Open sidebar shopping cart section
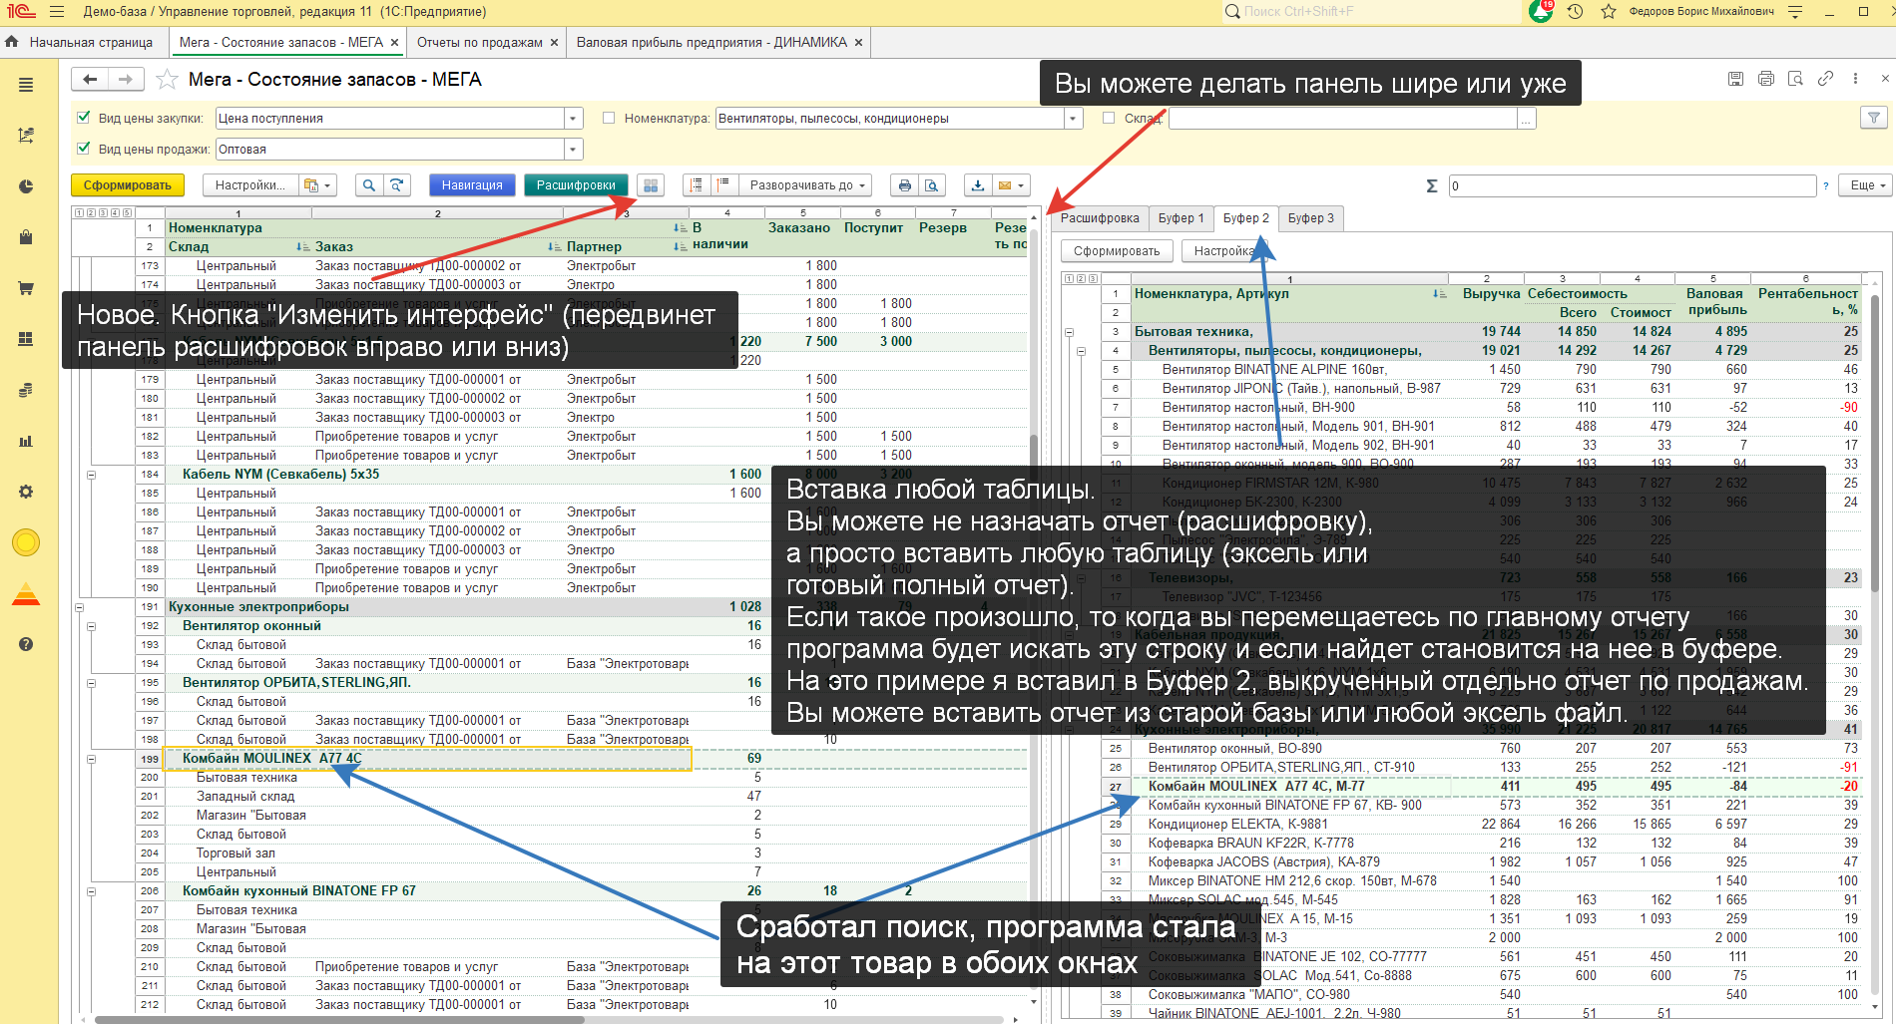 click(26, 288)
